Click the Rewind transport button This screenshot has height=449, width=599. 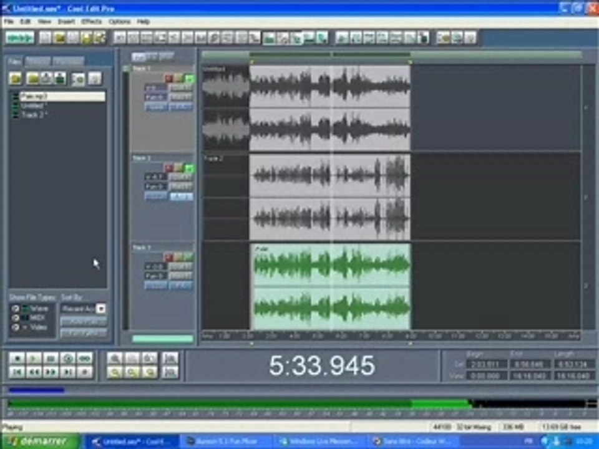(x=34, y=372)
